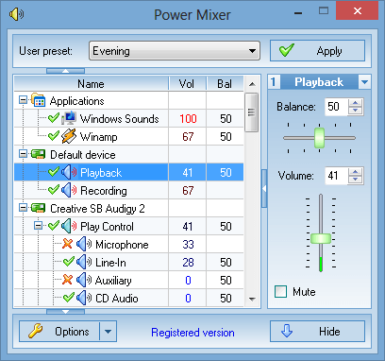Click the Options button
The width and height of the screenshot is (385, 361).
pos(59,332)
